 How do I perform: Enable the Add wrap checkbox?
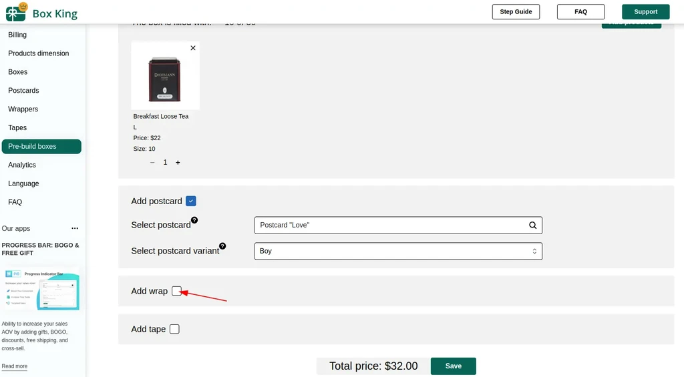pos(176,291)
